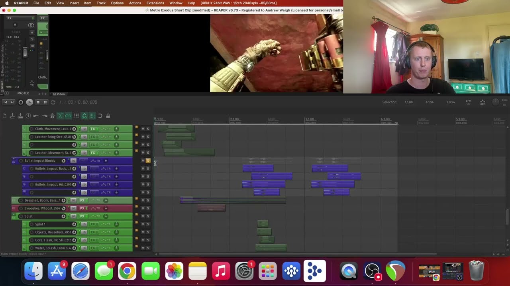
Task: Open IO routing for Splat 1 track
Action: click(x=84, y=224)
